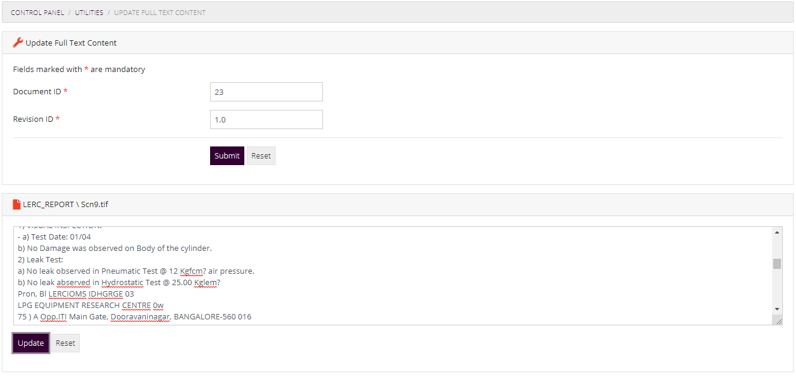Click Reset beside the Update button
This screenshot has width=796, height=380.
[x=65, y=343]
